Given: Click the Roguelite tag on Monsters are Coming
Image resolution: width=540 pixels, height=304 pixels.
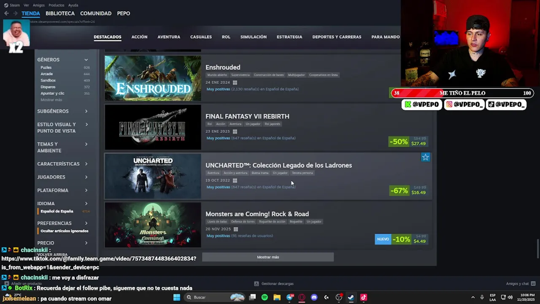Looking at the screenshot, I should tap(296, 222).
